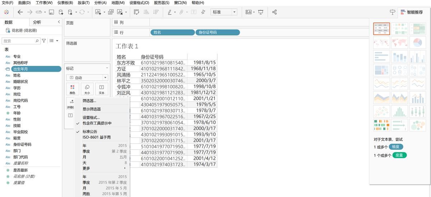431x197 pixels.
Task: Click the show cards chart icon
Action: coord(249,12)
